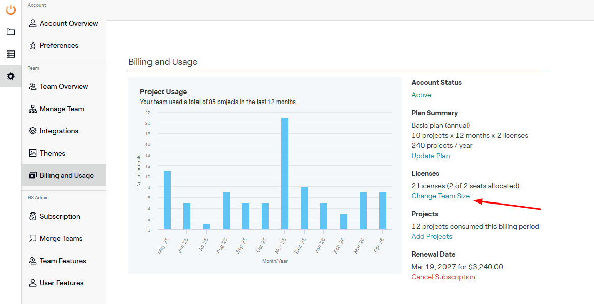
Task: Click the Manage Team hierarchy icon
Action: 33,109
